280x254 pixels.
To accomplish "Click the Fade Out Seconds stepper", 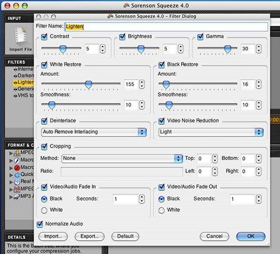I will 259,199.
